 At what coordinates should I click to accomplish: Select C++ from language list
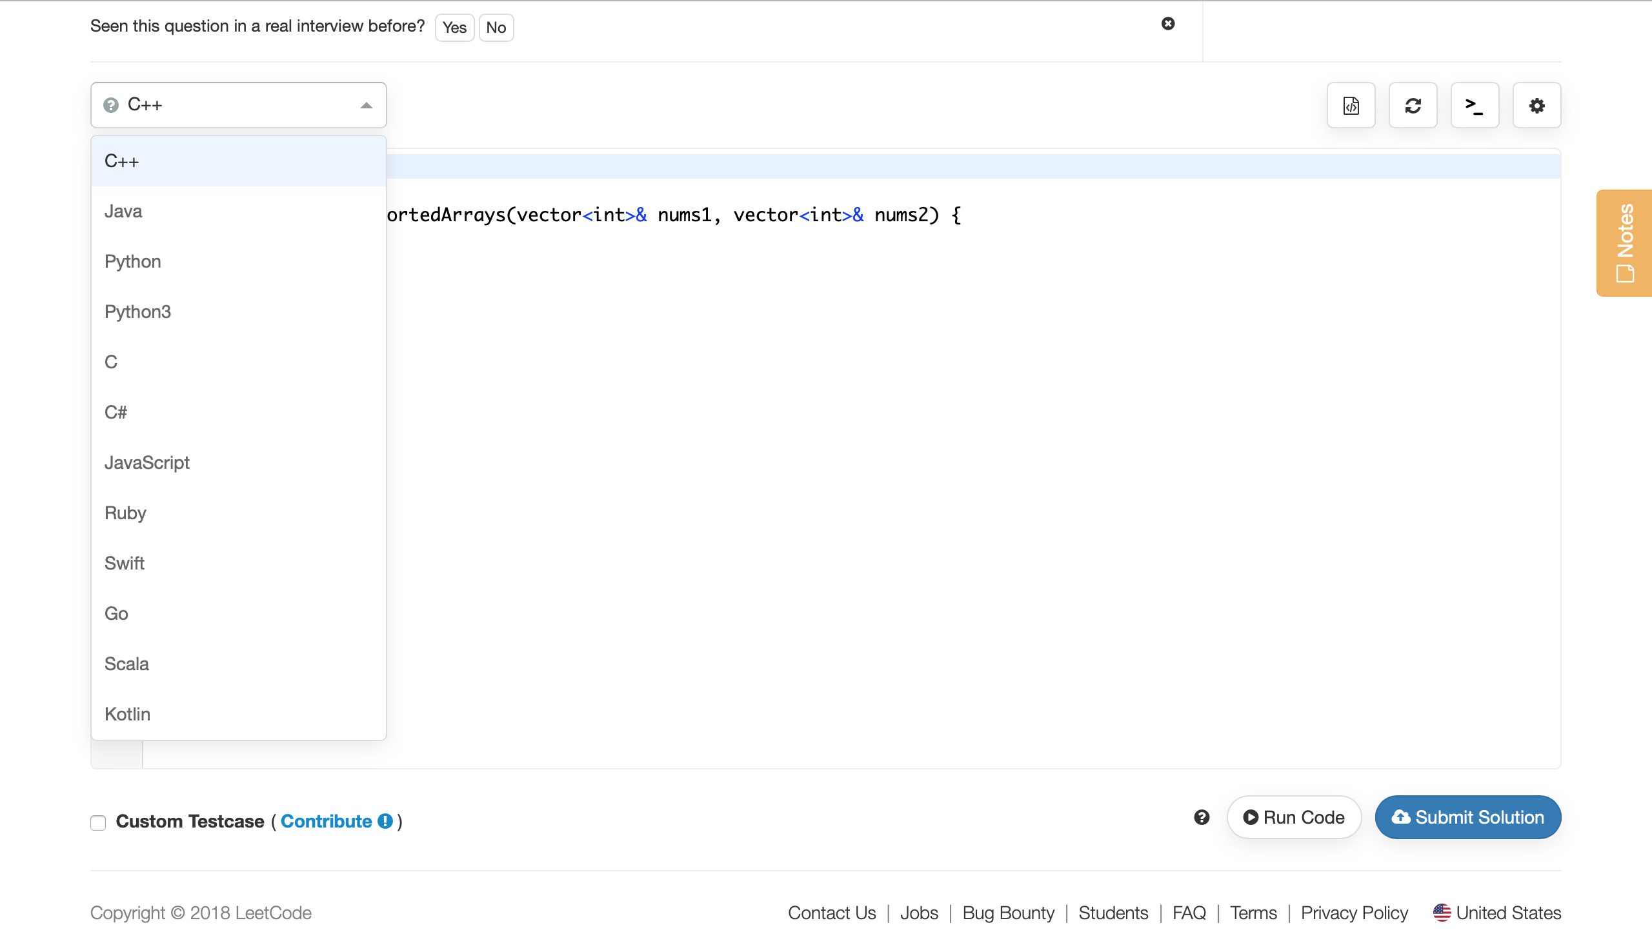[238, 161]
